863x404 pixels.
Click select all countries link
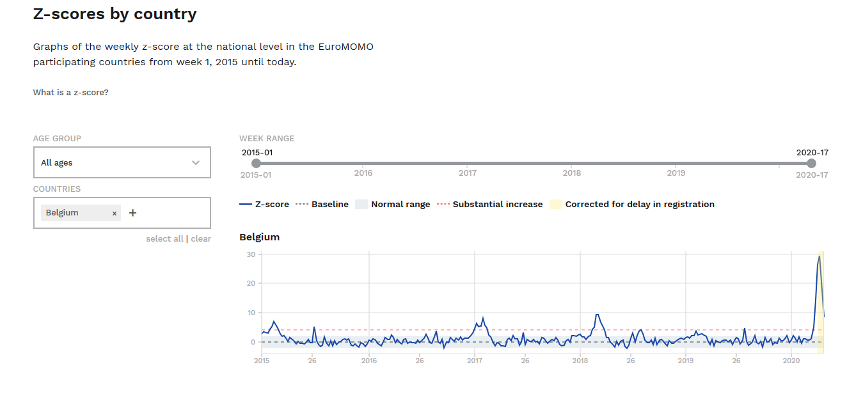(164, 239)
